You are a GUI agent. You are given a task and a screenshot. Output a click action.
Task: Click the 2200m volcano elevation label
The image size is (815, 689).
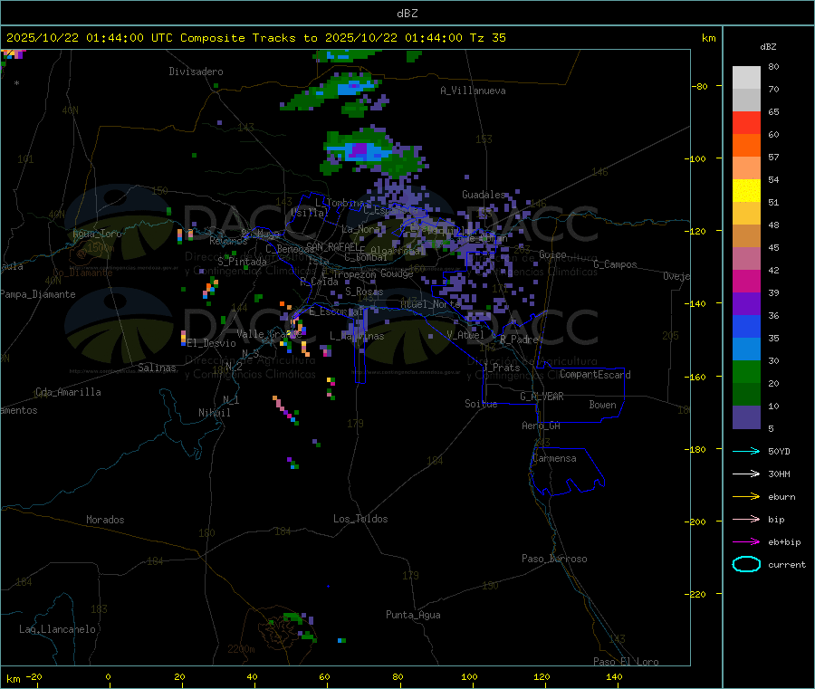[x=241, y=649]
